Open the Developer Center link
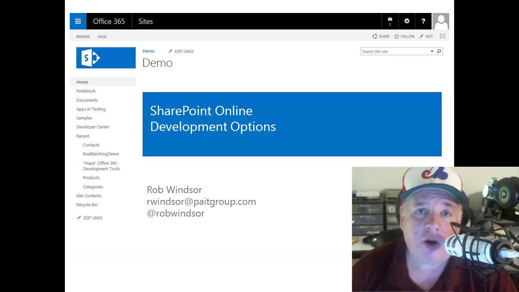The image size is (519, 292). [x=93, y=127]
